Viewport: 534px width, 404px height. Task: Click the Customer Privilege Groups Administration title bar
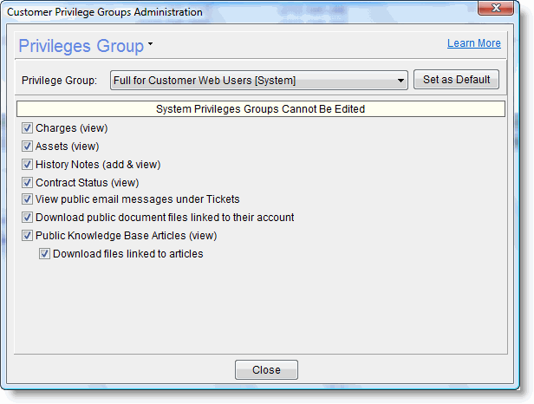point(173,12)
